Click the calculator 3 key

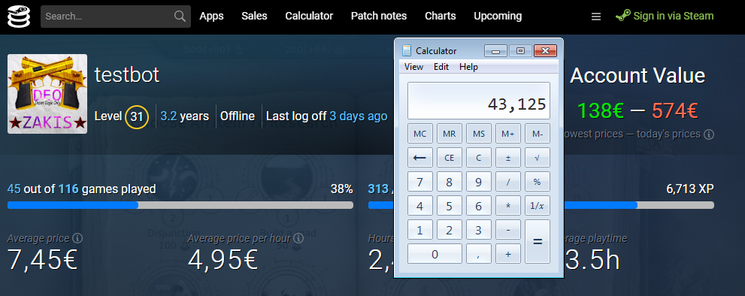pyautogui.click(x=478, y=230)
